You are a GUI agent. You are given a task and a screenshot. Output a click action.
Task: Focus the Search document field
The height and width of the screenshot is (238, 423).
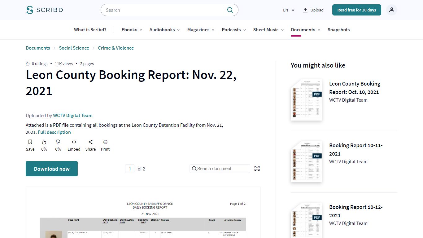220,169
